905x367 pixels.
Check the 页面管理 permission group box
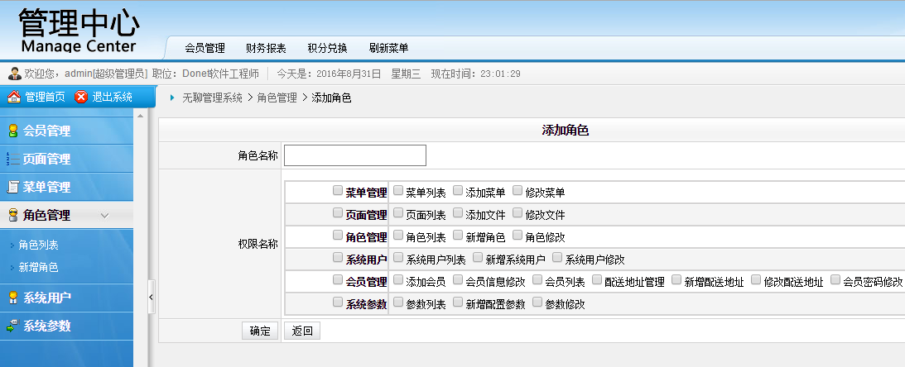338,212
